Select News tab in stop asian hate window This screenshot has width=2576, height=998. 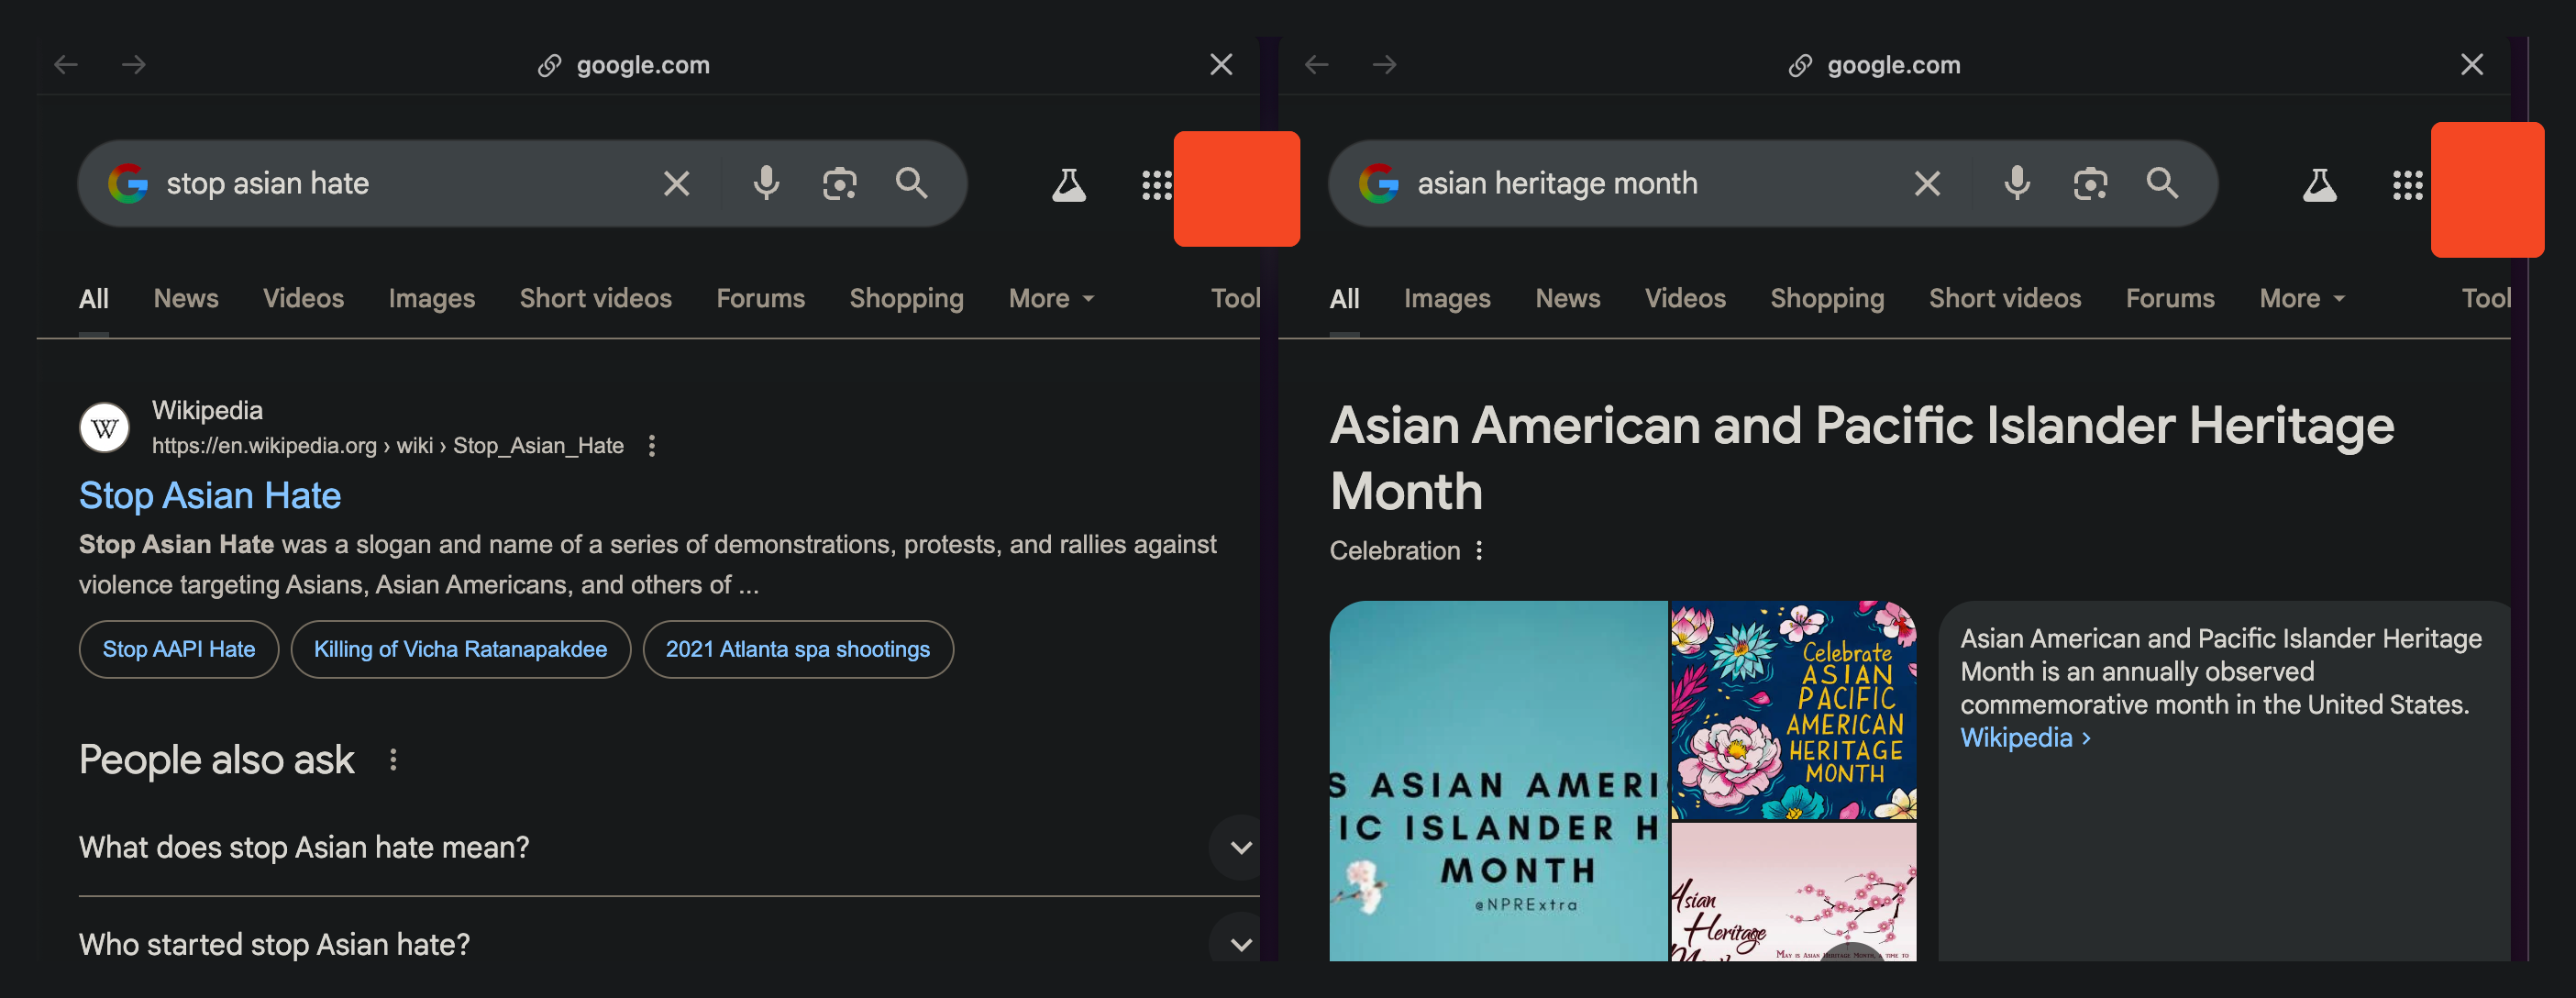point(186,299)
